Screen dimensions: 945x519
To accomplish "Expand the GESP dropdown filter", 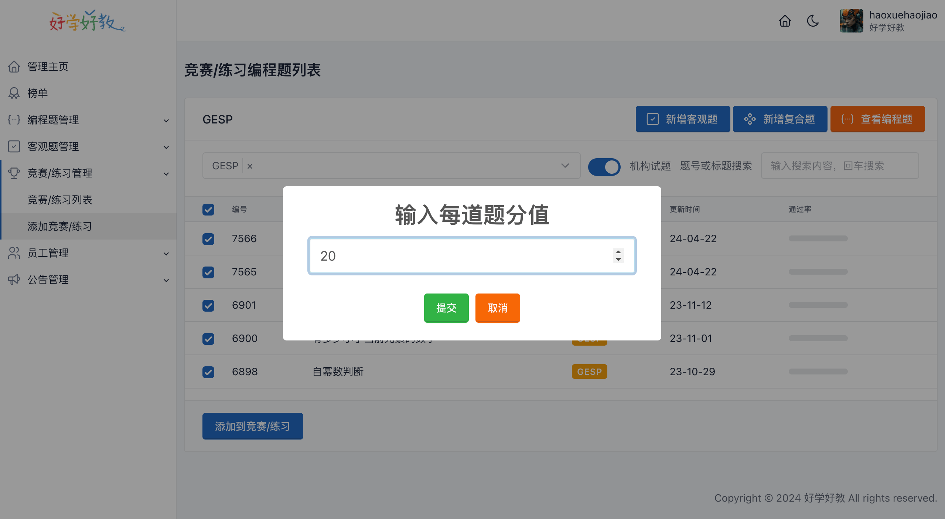I will tap(564, 166).
